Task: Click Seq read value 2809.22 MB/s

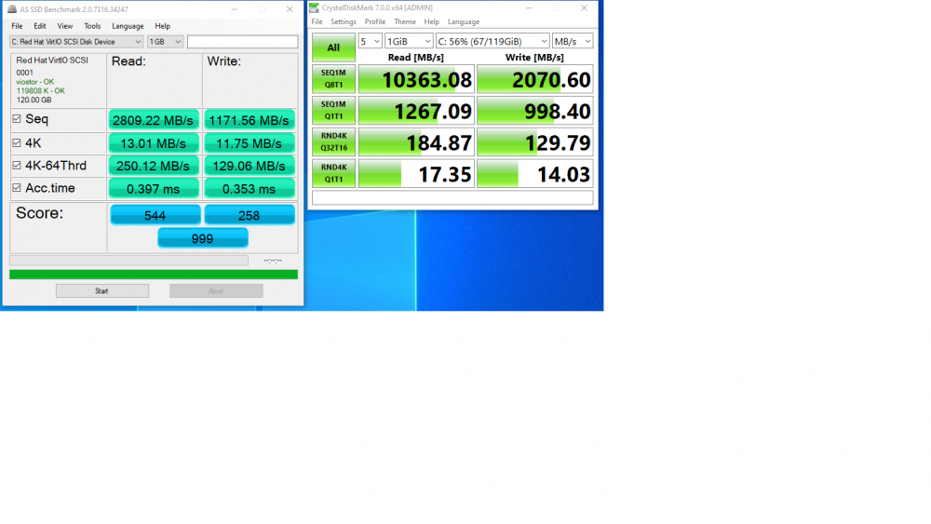Action: [154, 120]
